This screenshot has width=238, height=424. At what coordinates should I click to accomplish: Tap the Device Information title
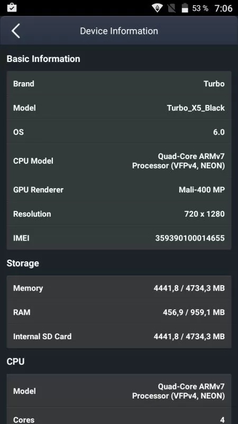pyautogui.click(x=119, y=31)
